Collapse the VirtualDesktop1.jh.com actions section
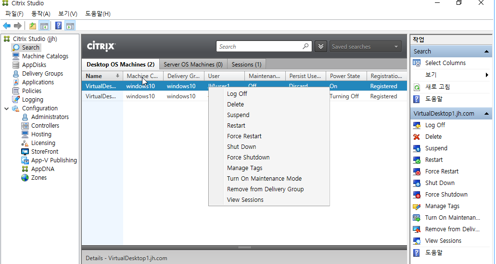 coord(486,114)
